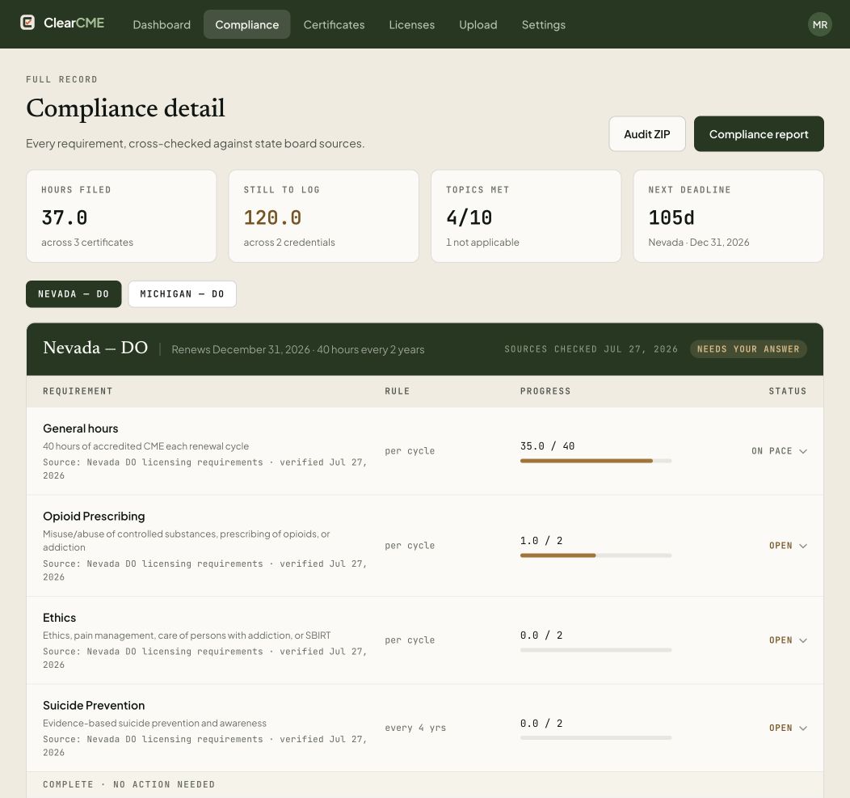The width and height of the screenshot is (850, 798).
Task: Switch to the Licenses tab
Action: pyautogui.click(x=411, y=24)
